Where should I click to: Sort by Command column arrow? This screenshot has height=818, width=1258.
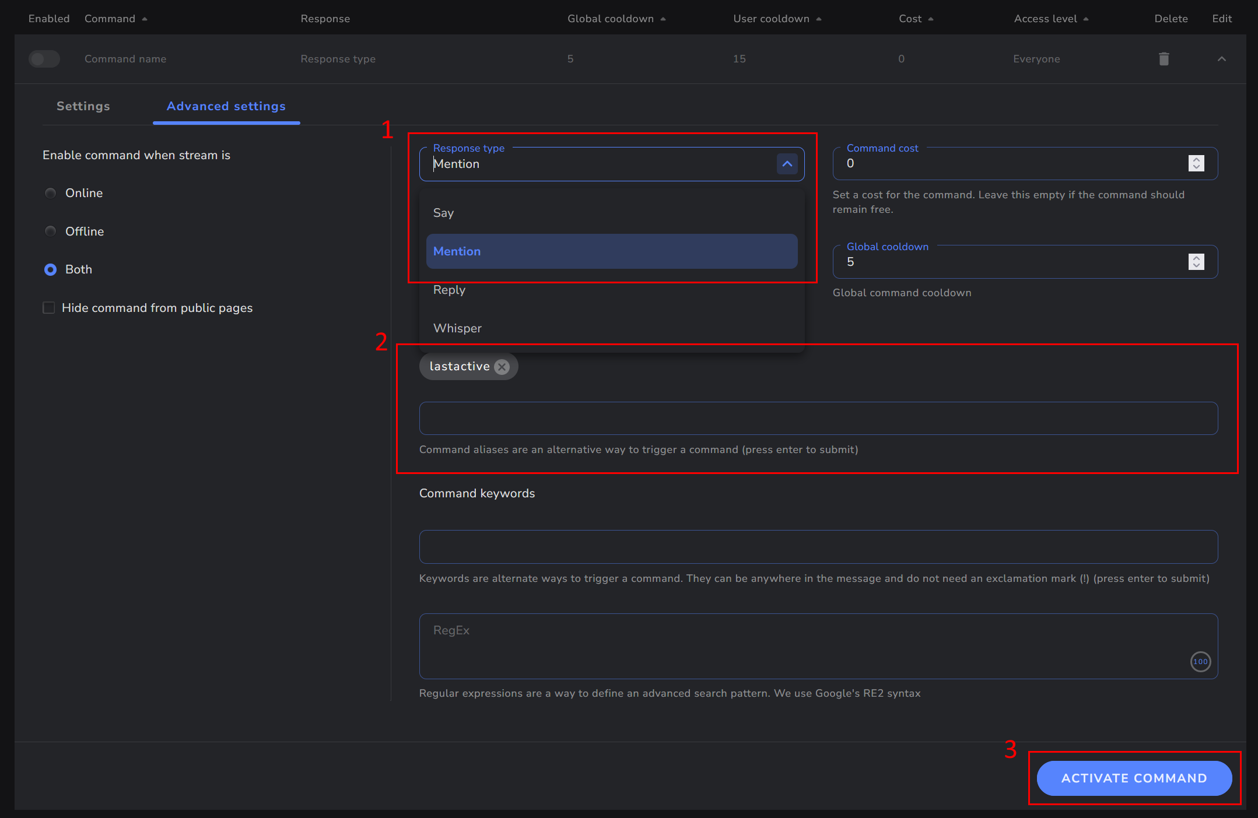tap(145, 19)
